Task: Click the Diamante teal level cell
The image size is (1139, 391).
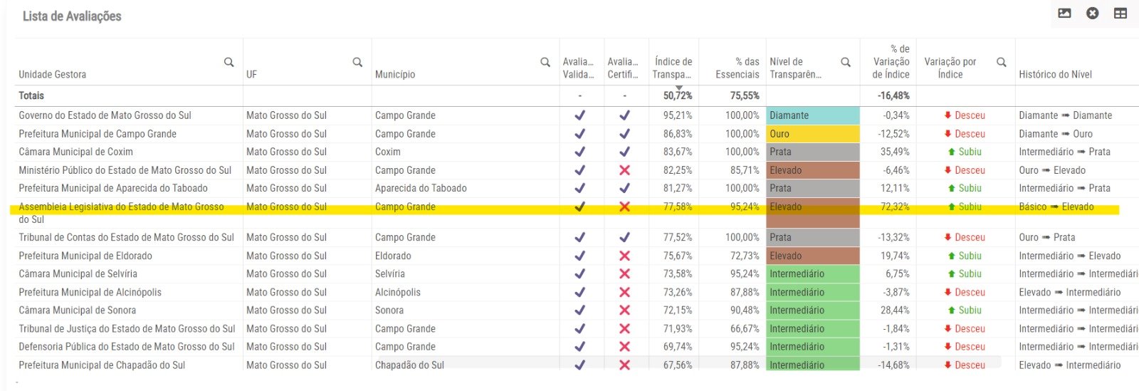Action: (813, 115)
